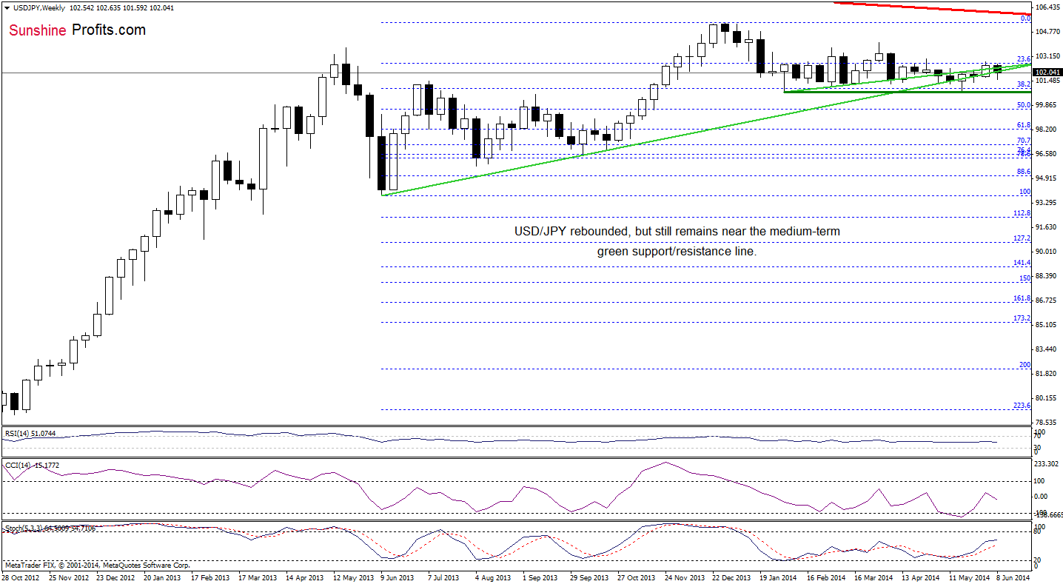Click the 4 Aug 2013 date label
The height and width of the screenshot is (584, 1063).
(494, 577)
